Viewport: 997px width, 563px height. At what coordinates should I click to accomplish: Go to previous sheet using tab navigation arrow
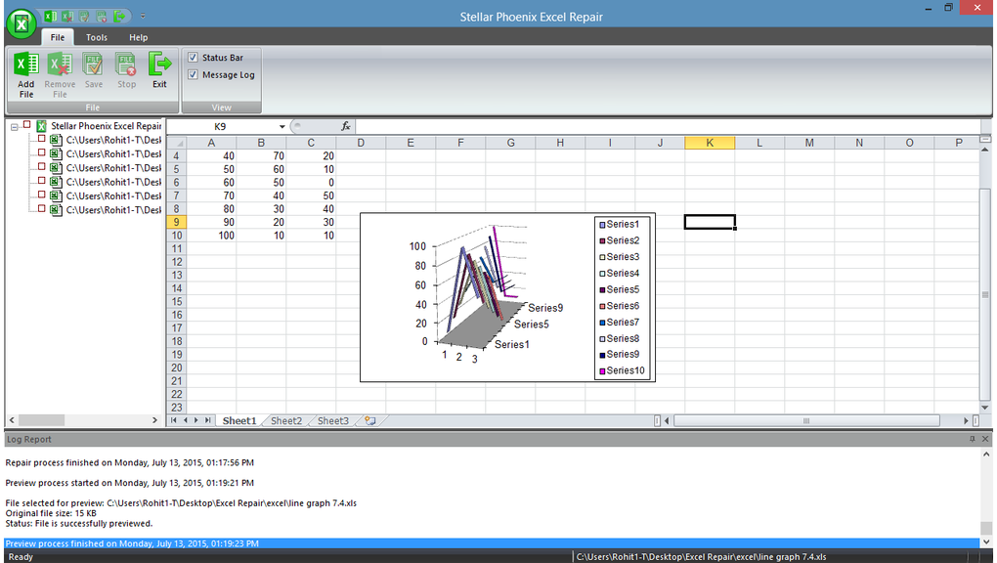point(185,420)
